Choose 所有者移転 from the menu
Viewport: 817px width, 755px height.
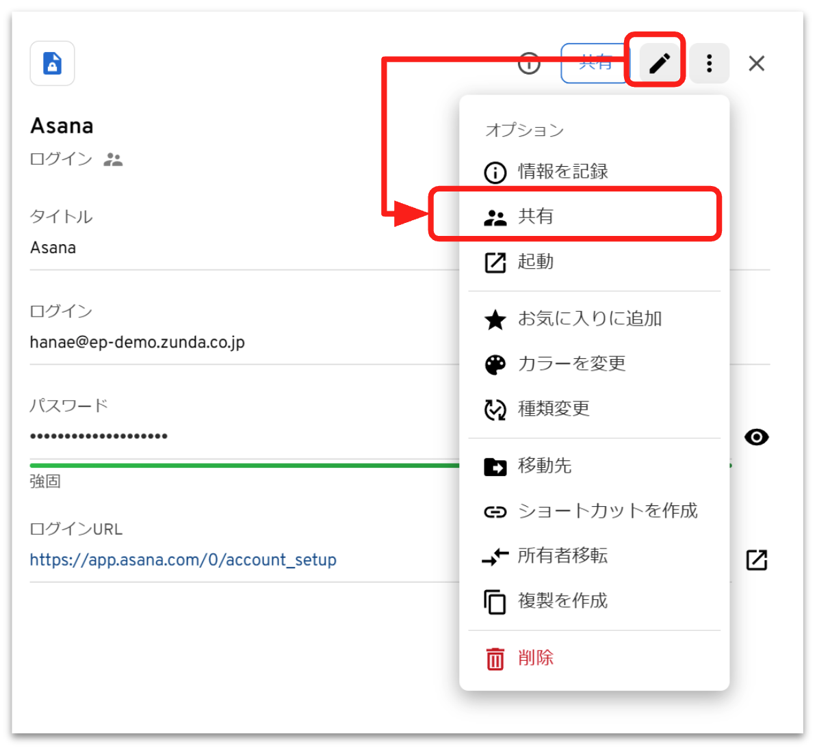[594, 556]
